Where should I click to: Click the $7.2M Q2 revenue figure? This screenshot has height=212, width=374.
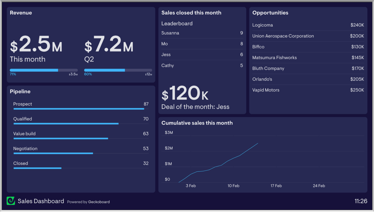(109, 44)
